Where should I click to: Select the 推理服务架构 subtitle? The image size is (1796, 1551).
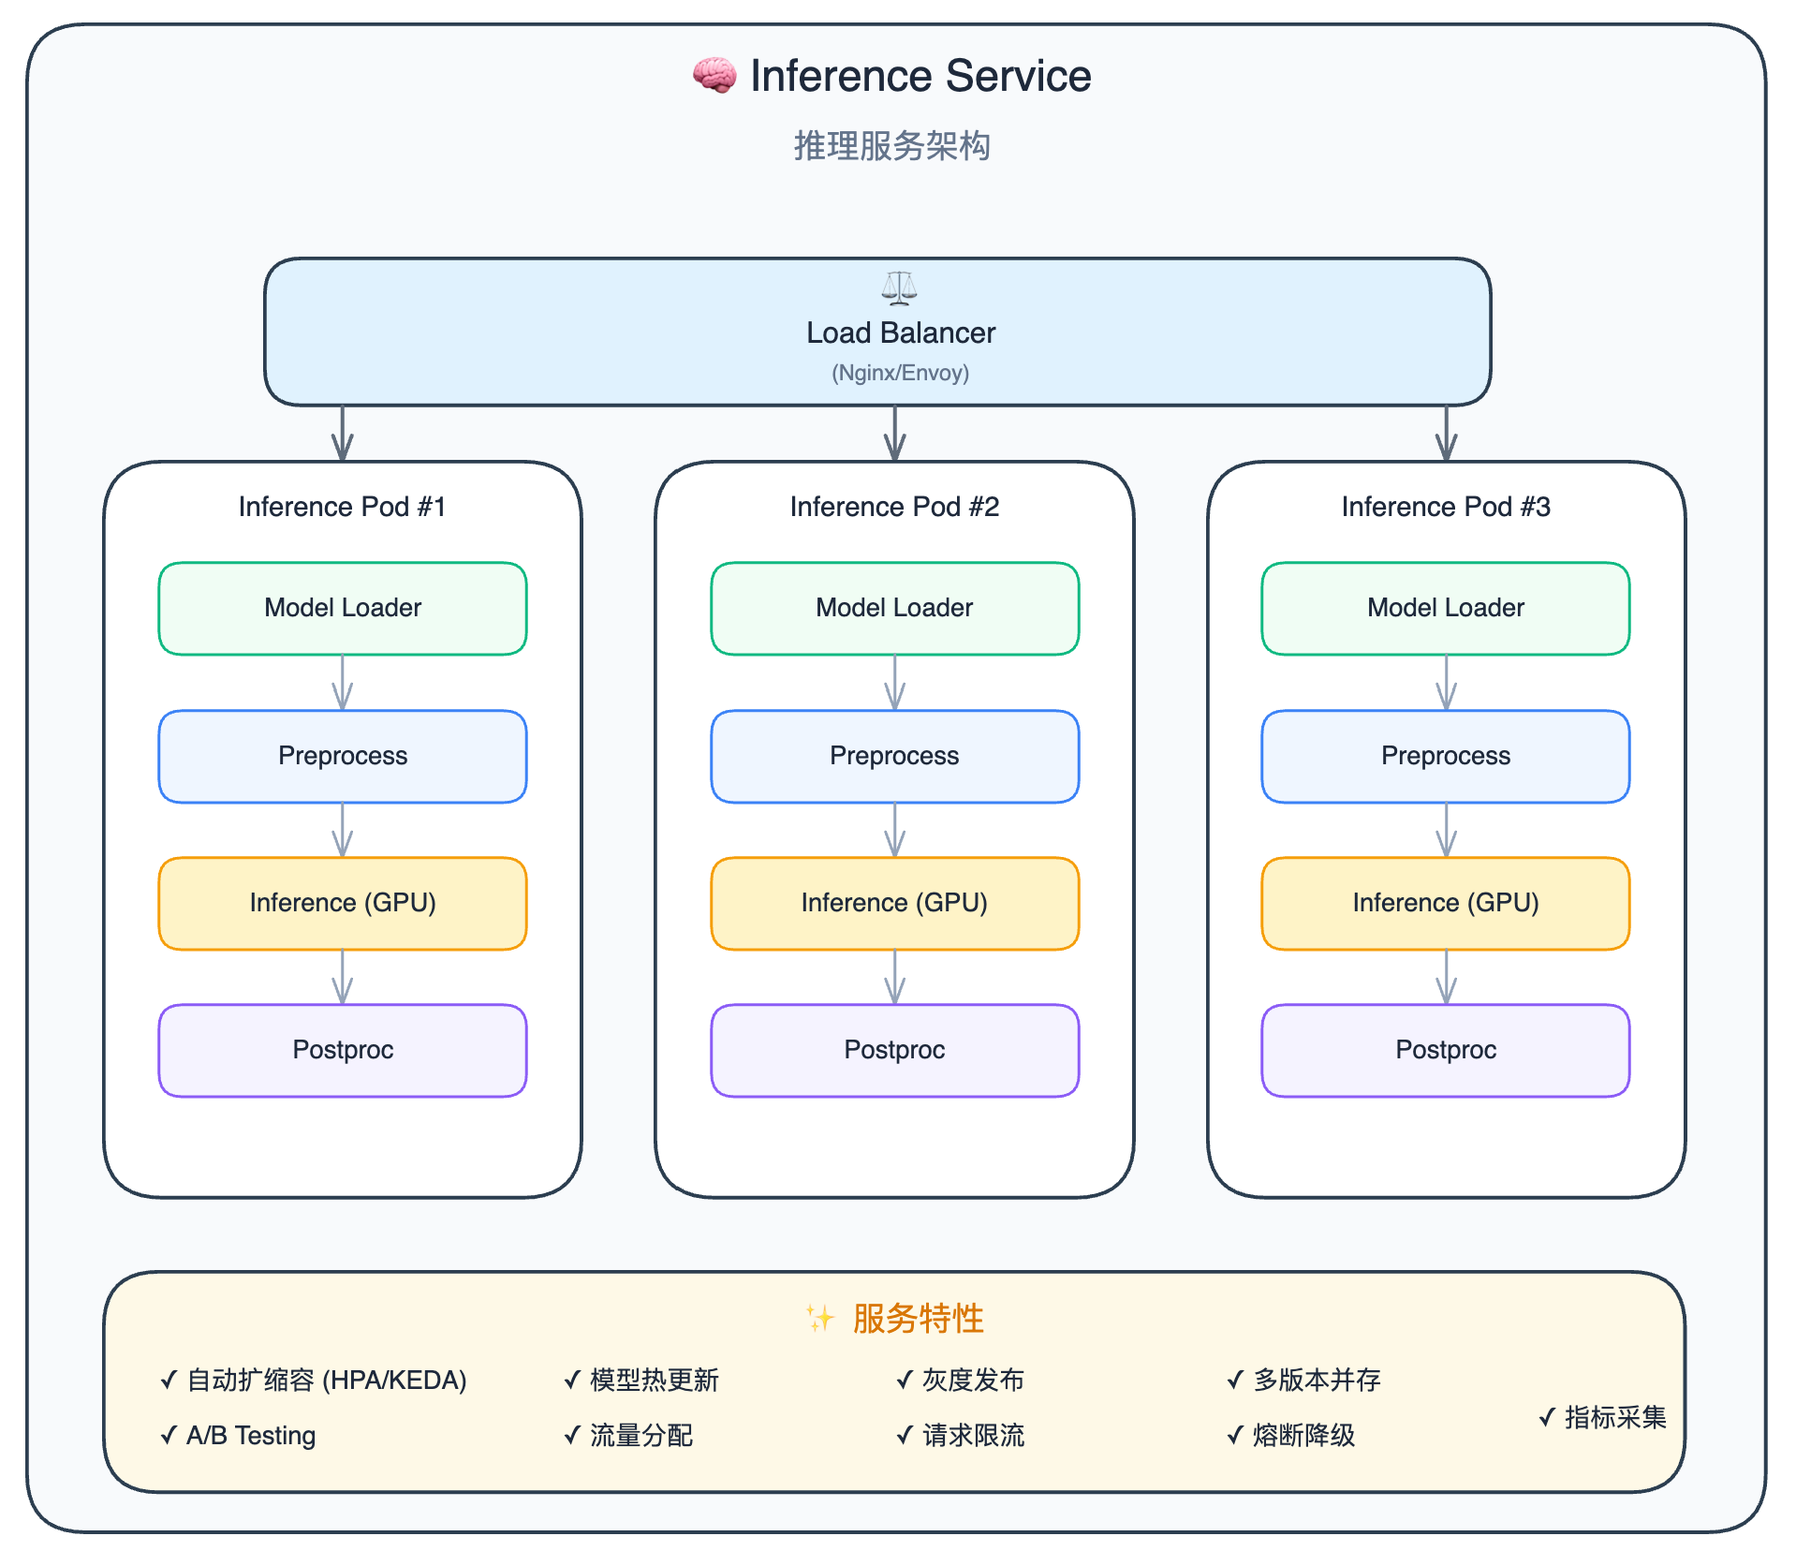892,146
